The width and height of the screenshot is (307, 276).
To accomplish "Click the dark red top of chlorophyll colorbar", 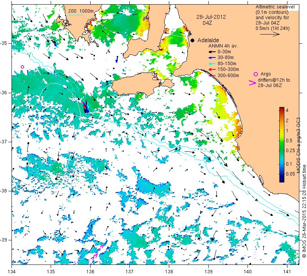I will 282,108.
